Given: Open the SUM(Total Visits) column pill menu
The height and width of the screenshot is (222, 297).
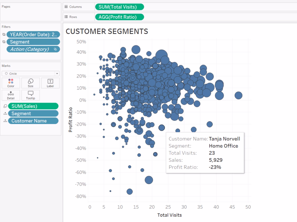Looking at the screenshot, I should click(x=119, y=7).
